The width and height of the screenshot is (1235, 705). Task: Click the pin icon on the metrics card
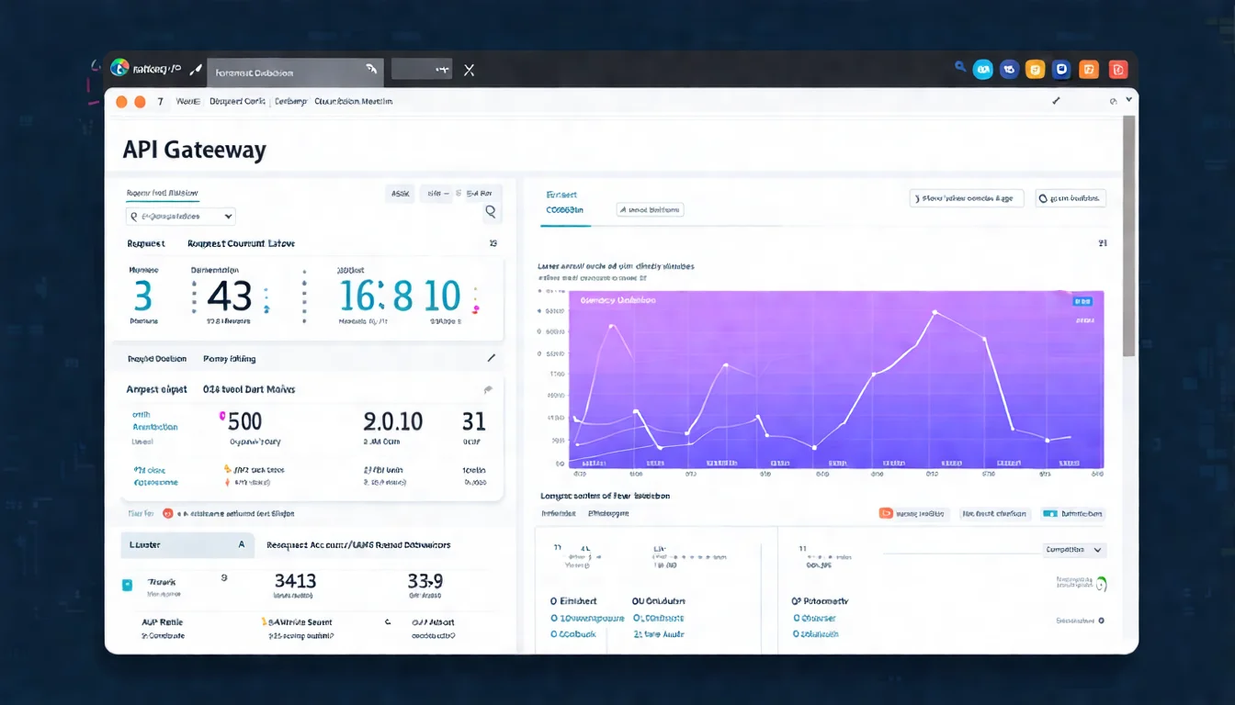click(488, 389)
